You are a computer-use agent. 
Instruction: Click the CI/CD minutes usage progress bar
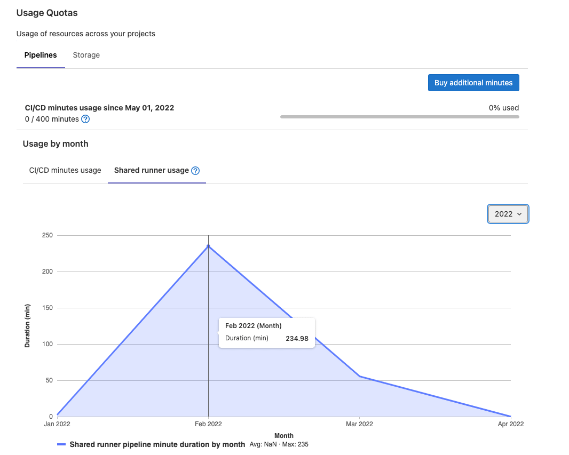pos(400,116)
